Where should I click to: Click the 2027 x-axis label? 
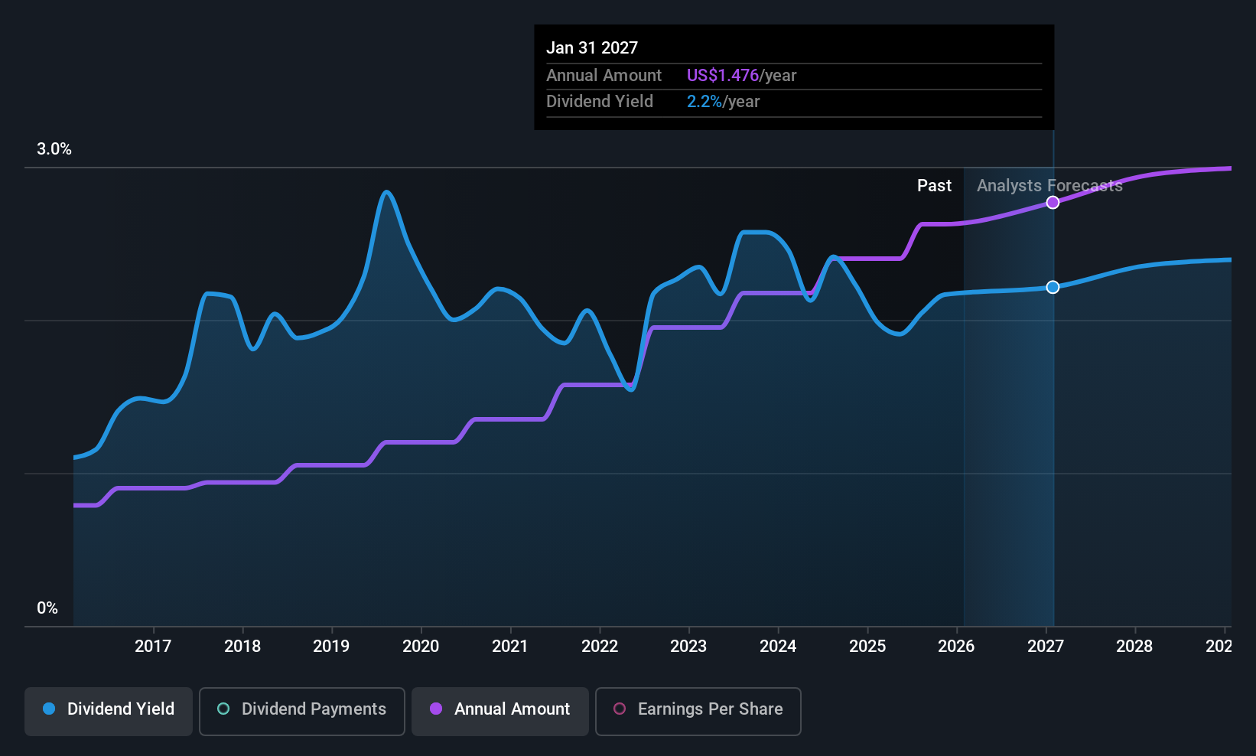click(1046, 646)
